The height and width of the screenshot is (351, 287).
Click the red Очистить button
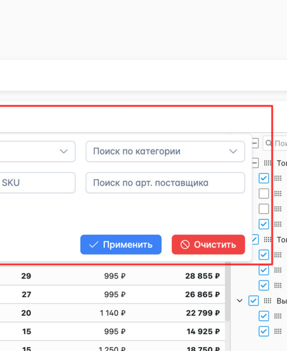pos(208,244)
